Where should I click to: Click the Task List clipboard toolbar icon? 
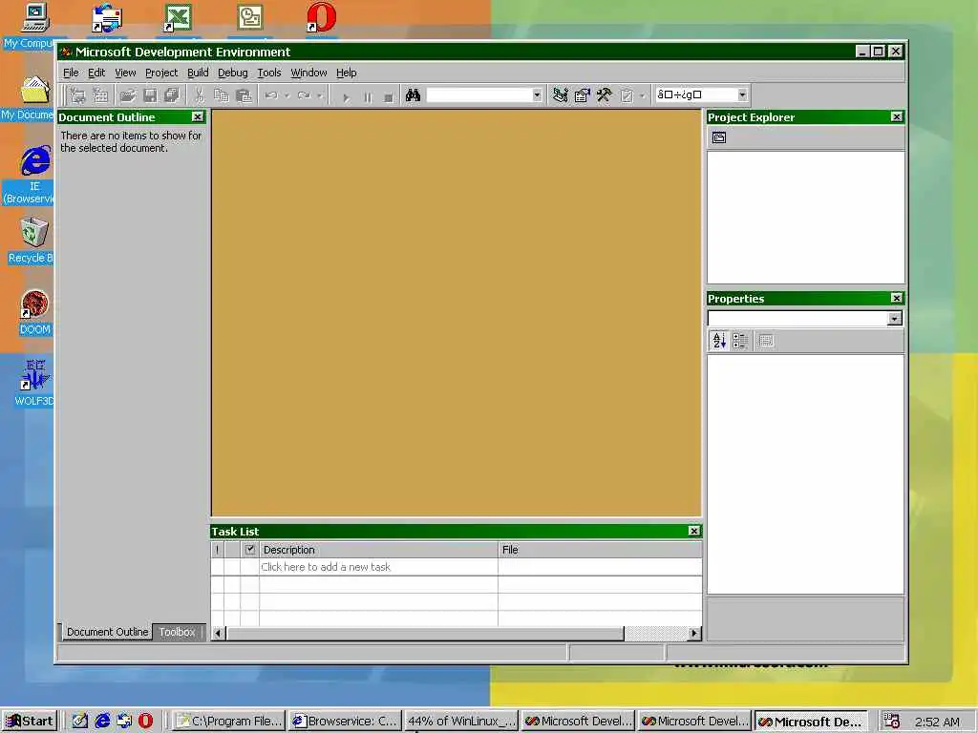point(627,95)
